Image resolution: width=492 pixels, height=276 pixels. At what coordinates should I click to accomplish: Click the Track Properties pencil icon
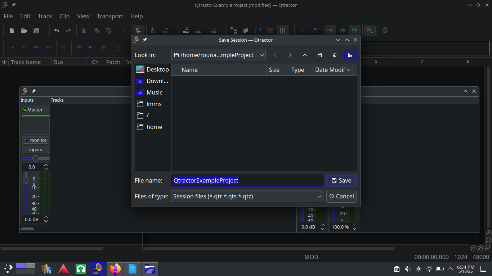213,31
